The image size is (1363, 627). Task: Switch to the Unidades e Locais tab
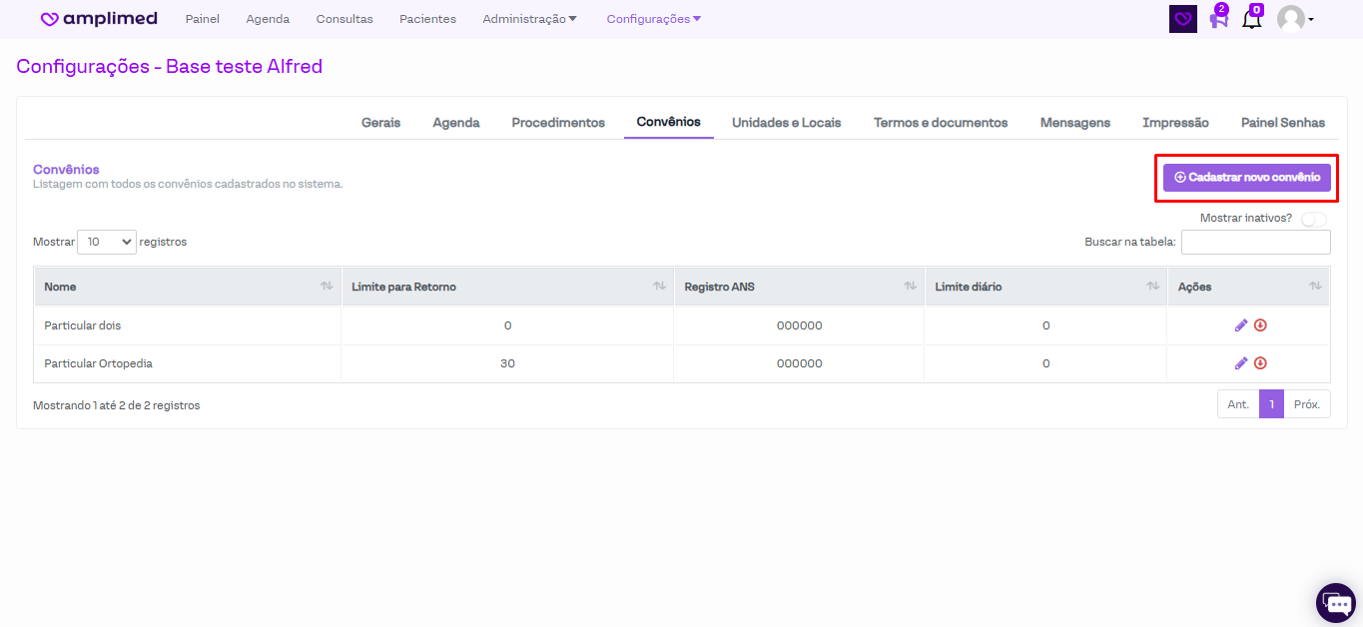click(x=786, y=123)
